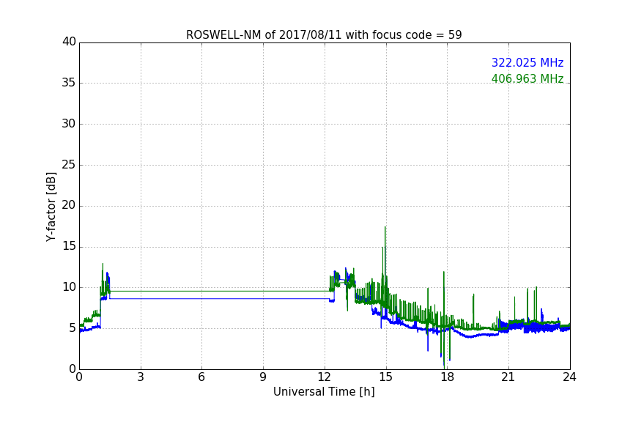Click the flat green line segment near 6 h
This screenshot has height=422, width=633.
(202, 291)
